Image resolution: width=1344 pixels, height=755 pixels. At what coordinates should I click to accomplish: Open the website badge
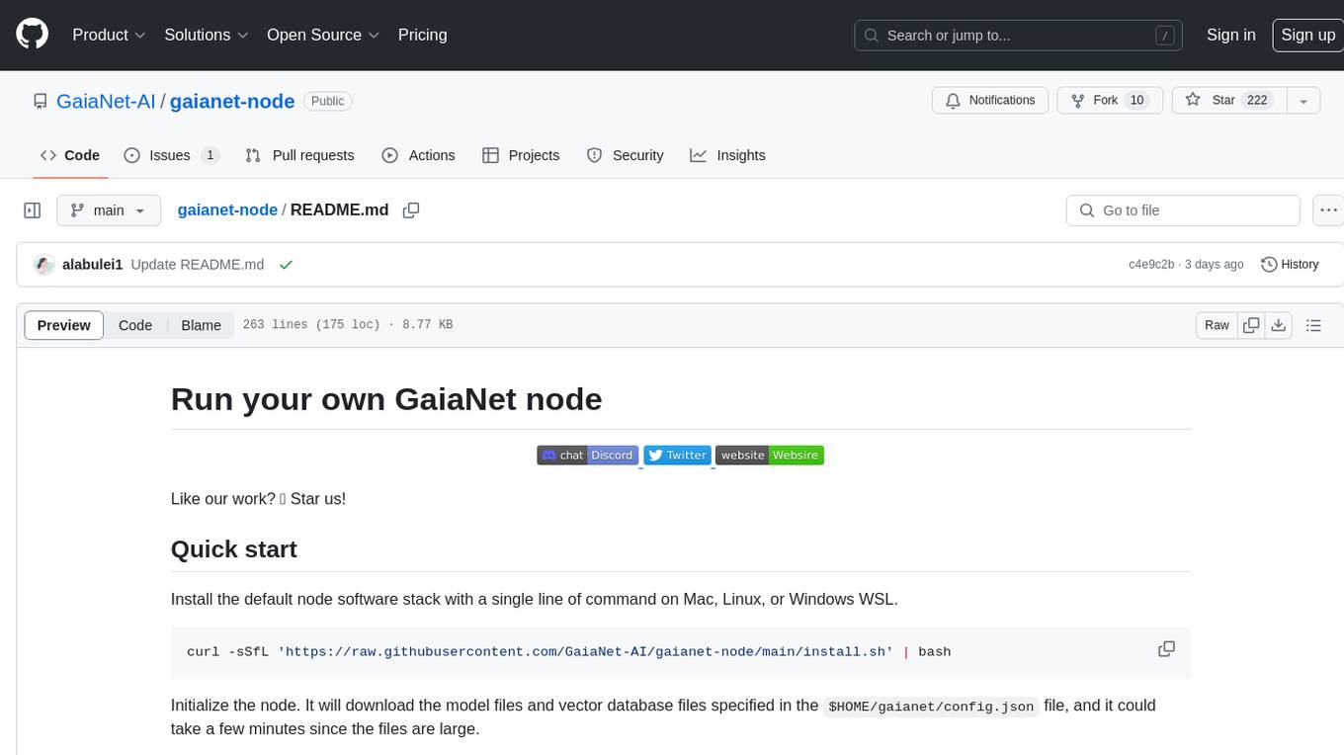click(x=770, y=456)
